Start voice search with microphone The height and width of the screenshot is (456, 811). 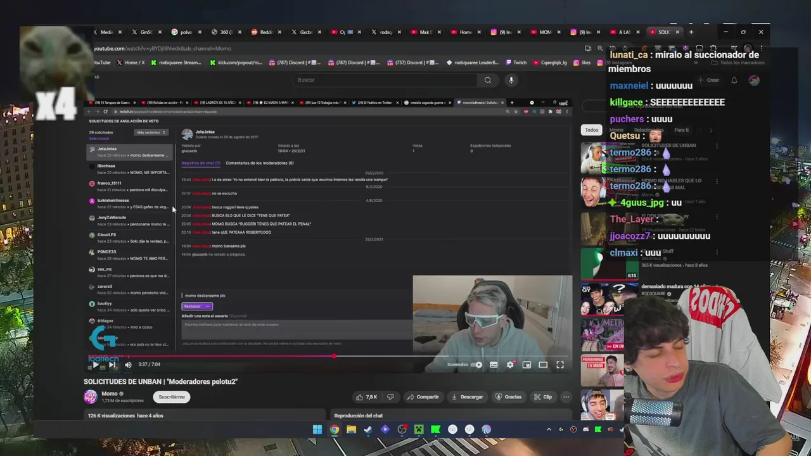coord(511,80)
